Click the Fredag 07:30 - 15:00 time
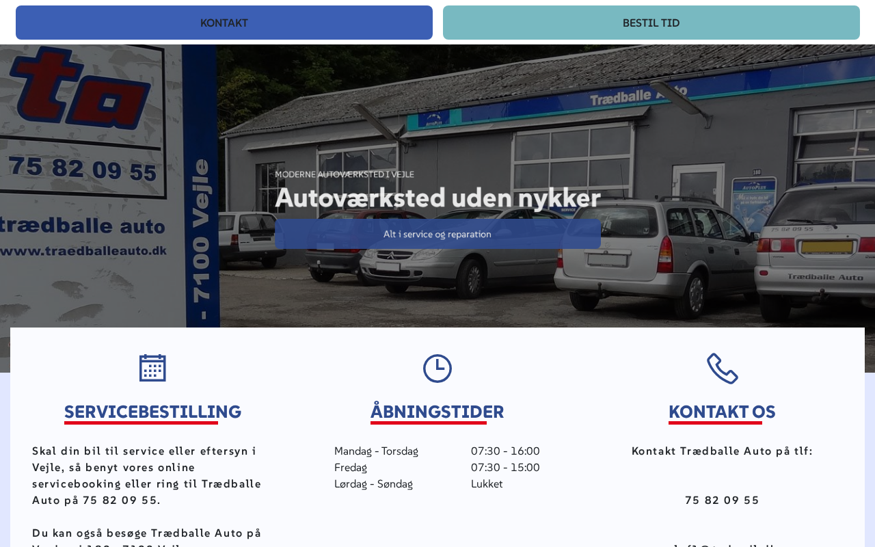 pos(505,468)
